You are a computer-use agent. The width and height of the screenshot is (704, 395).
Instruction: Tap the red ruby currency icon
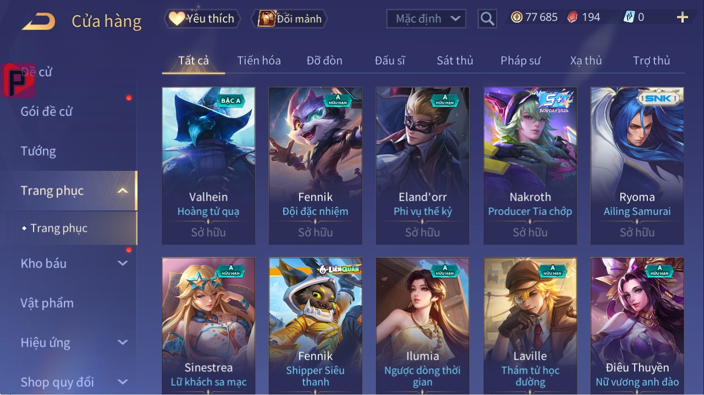tap(573, 17)
